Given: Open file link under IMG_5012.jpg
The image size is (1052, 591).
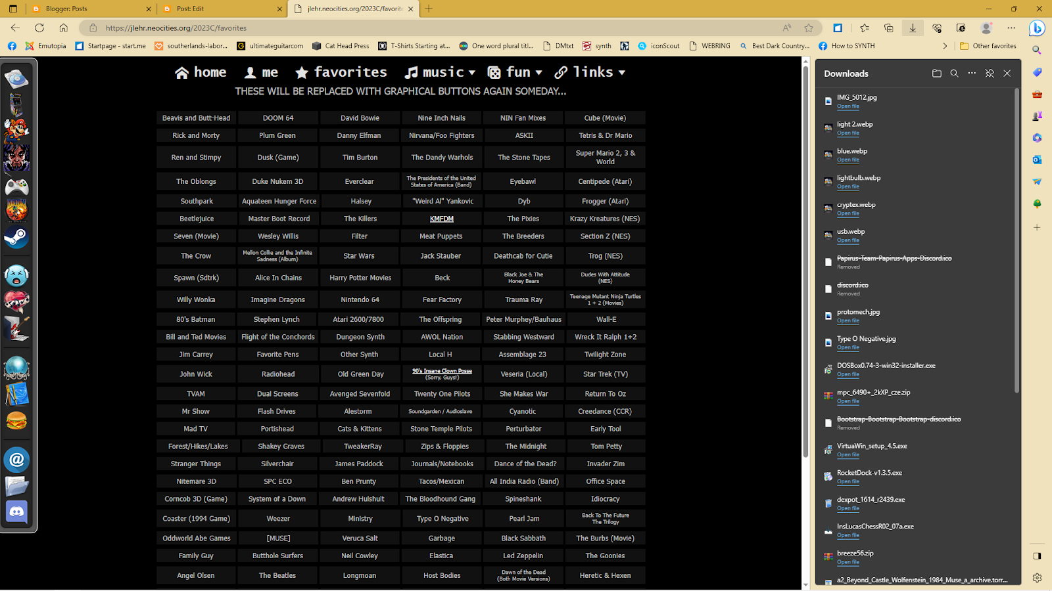Looking at the screenshot, I should 848,106.
